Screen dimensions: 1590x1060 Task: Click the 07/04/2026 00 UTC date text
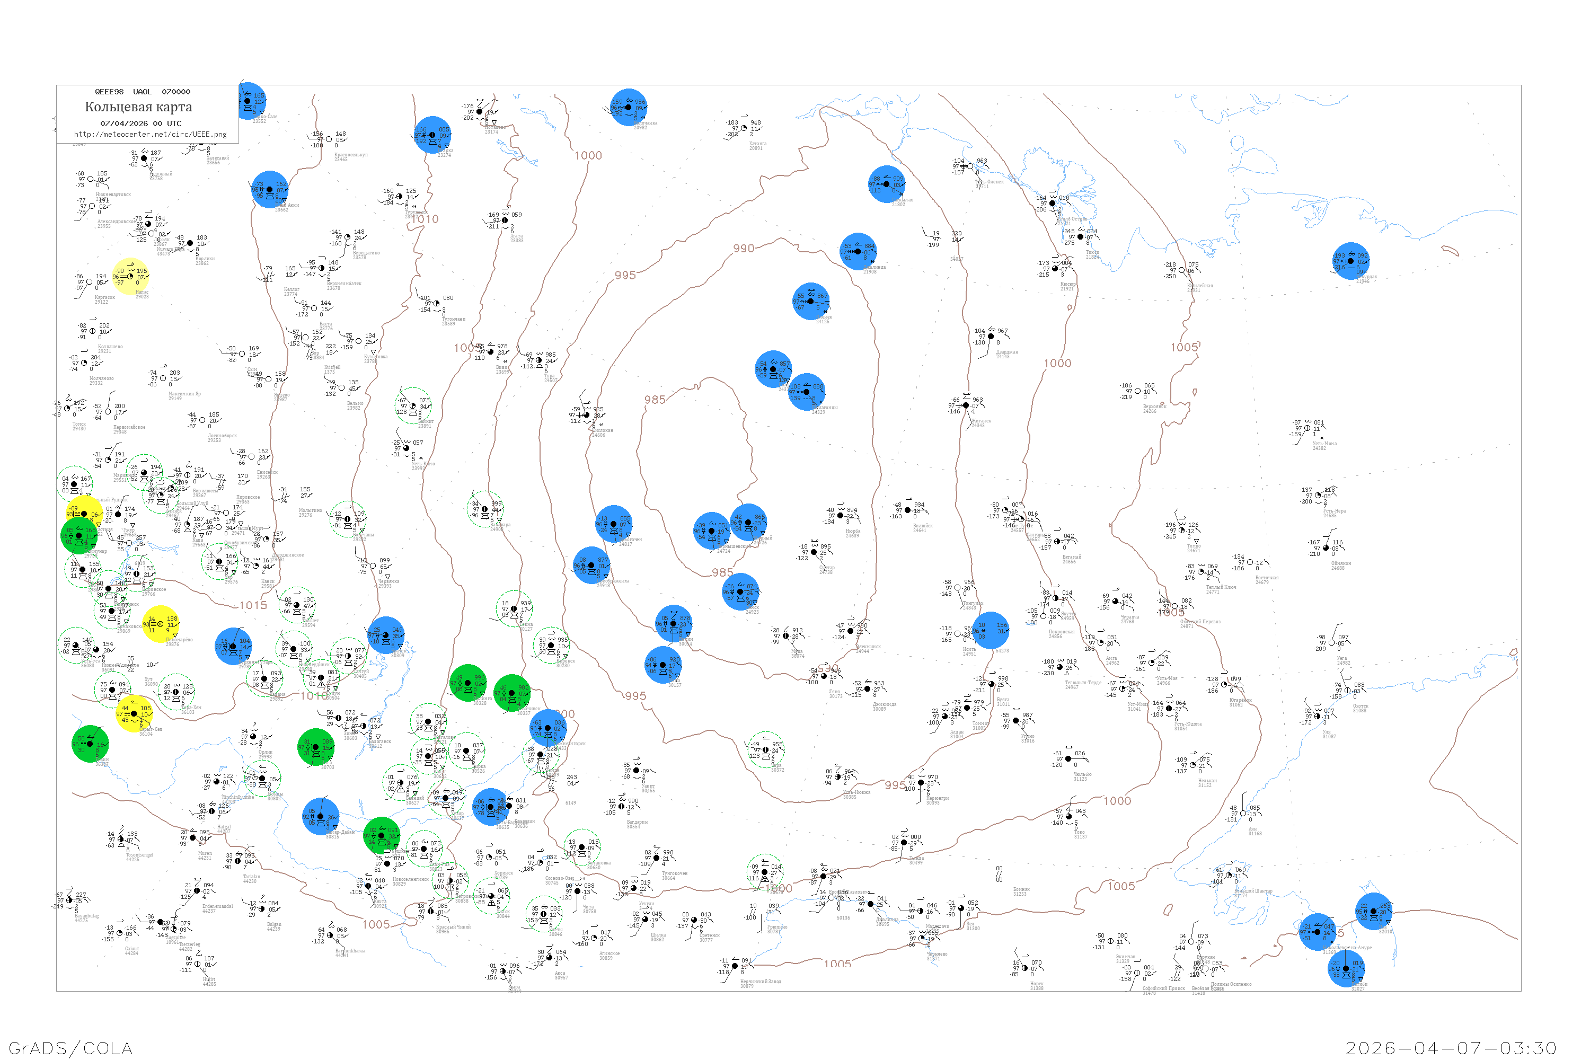140,123
